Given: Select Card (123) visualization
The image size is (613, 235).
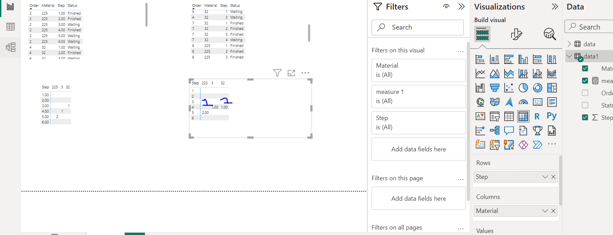Looking at the screenshot, I should tap(537, 102).
